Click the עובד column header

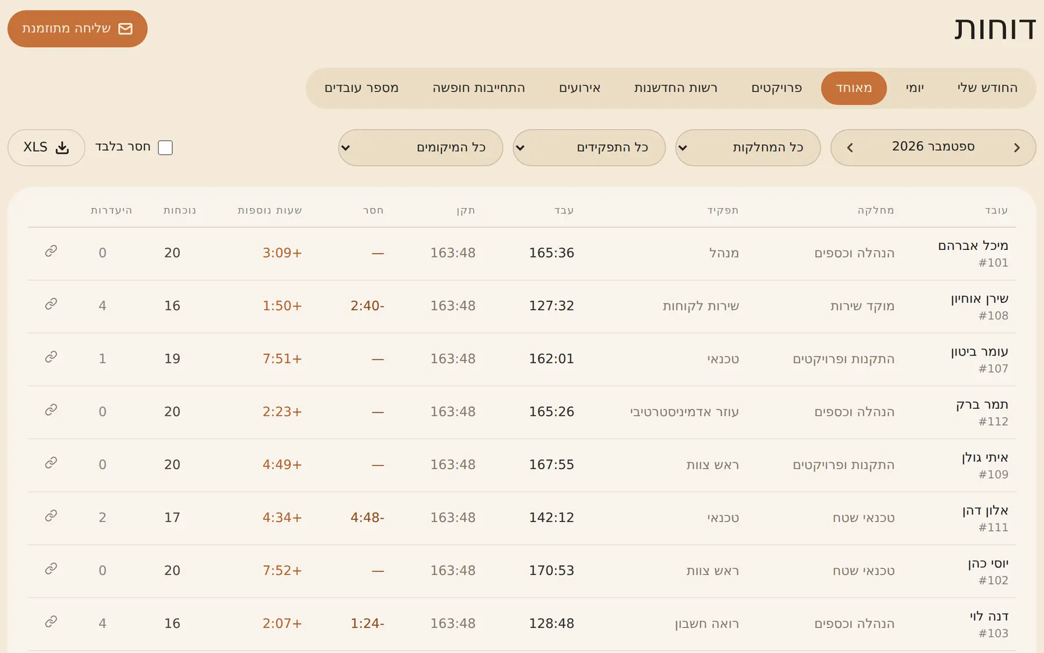tap(996, 211)
